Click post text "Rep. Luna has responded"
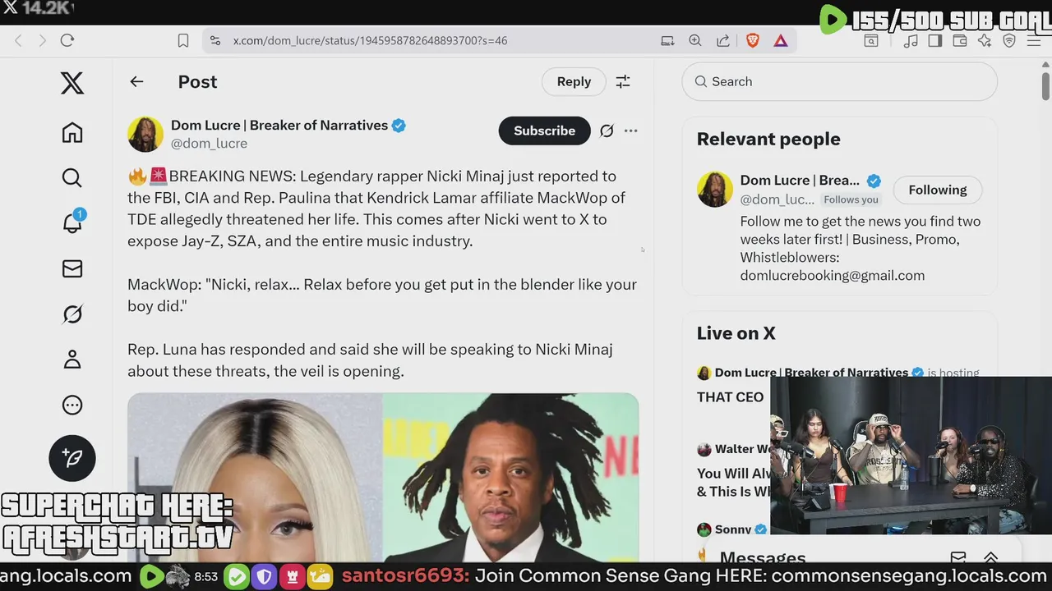Image resolution: width=1052 pixels, height=591 pixels. [370, 360]
